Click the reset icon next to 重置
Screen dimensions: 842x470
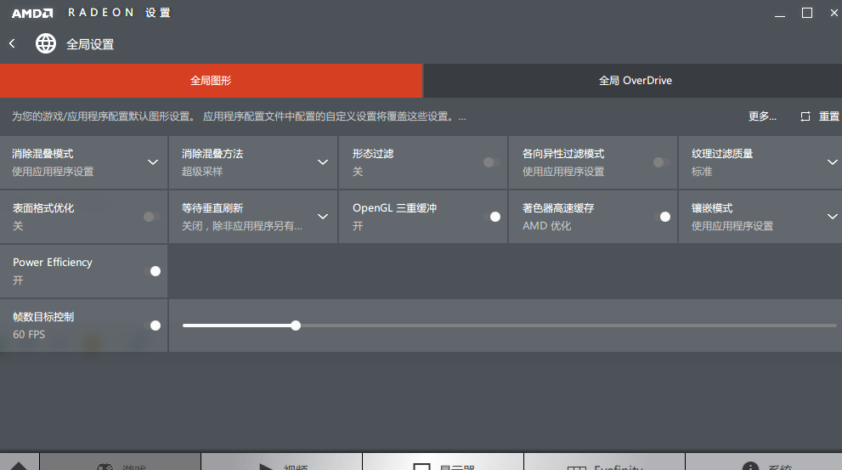click(805, 116)
